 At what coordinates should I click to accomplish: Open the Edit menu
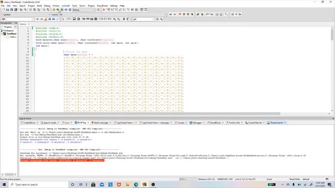click(x=8, y=6)
